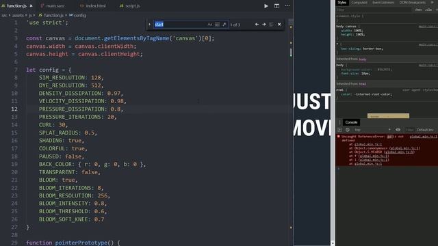Click the browser preview page scrollbar arrow
This screenshot has width=438, height=246.
333,243
